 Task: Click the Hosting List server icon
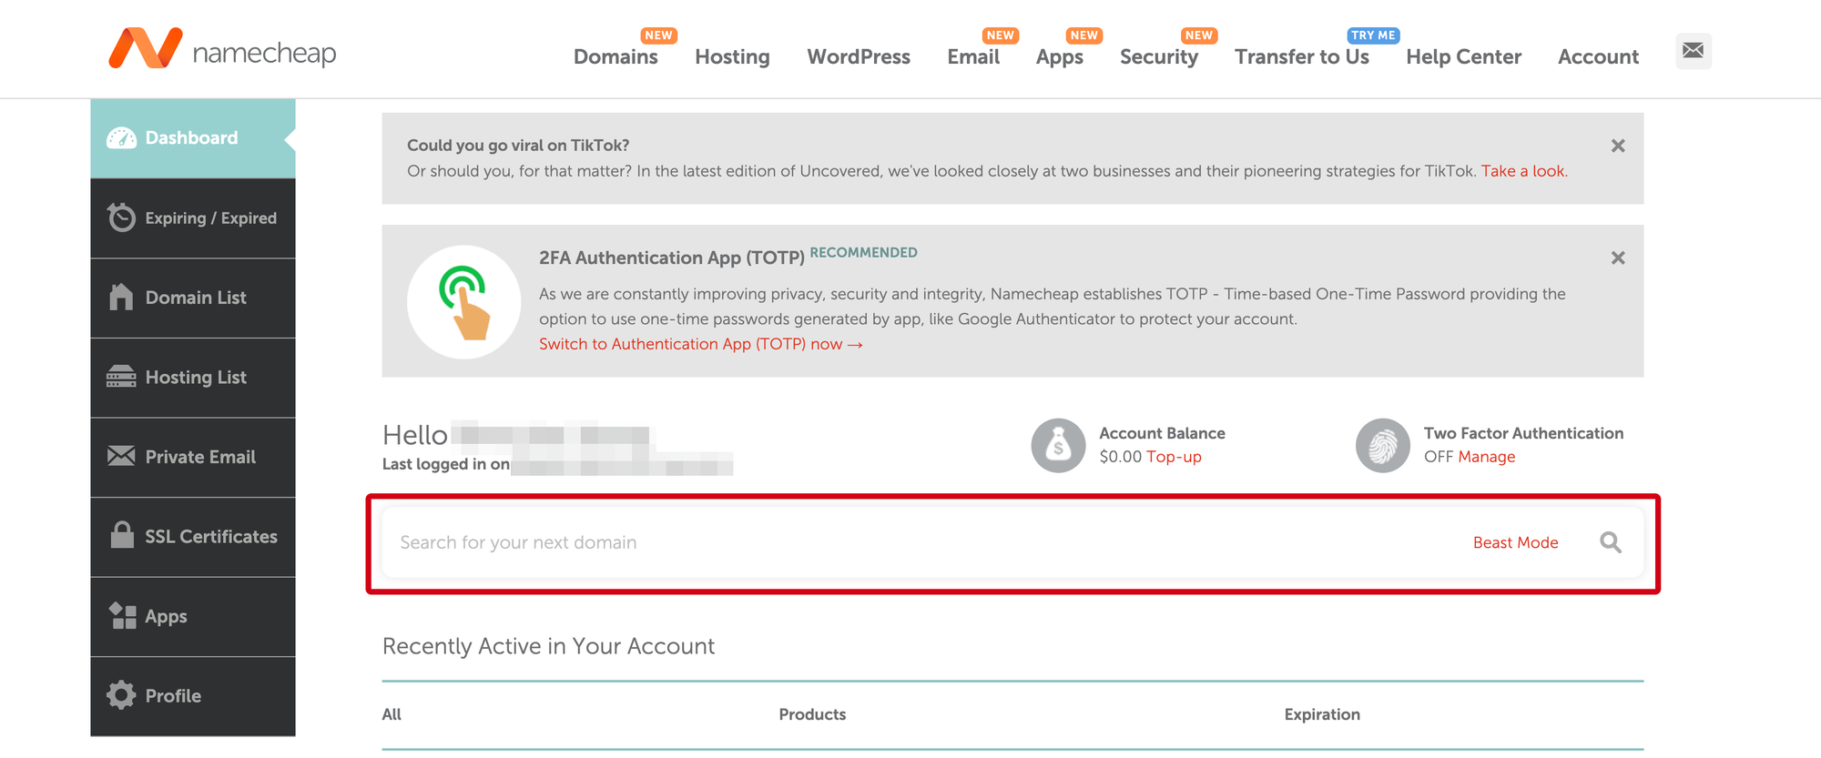121,377
